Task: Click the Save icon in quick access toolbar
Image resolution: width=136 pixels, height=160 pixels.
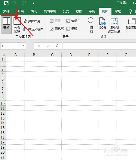Action: 6,3
